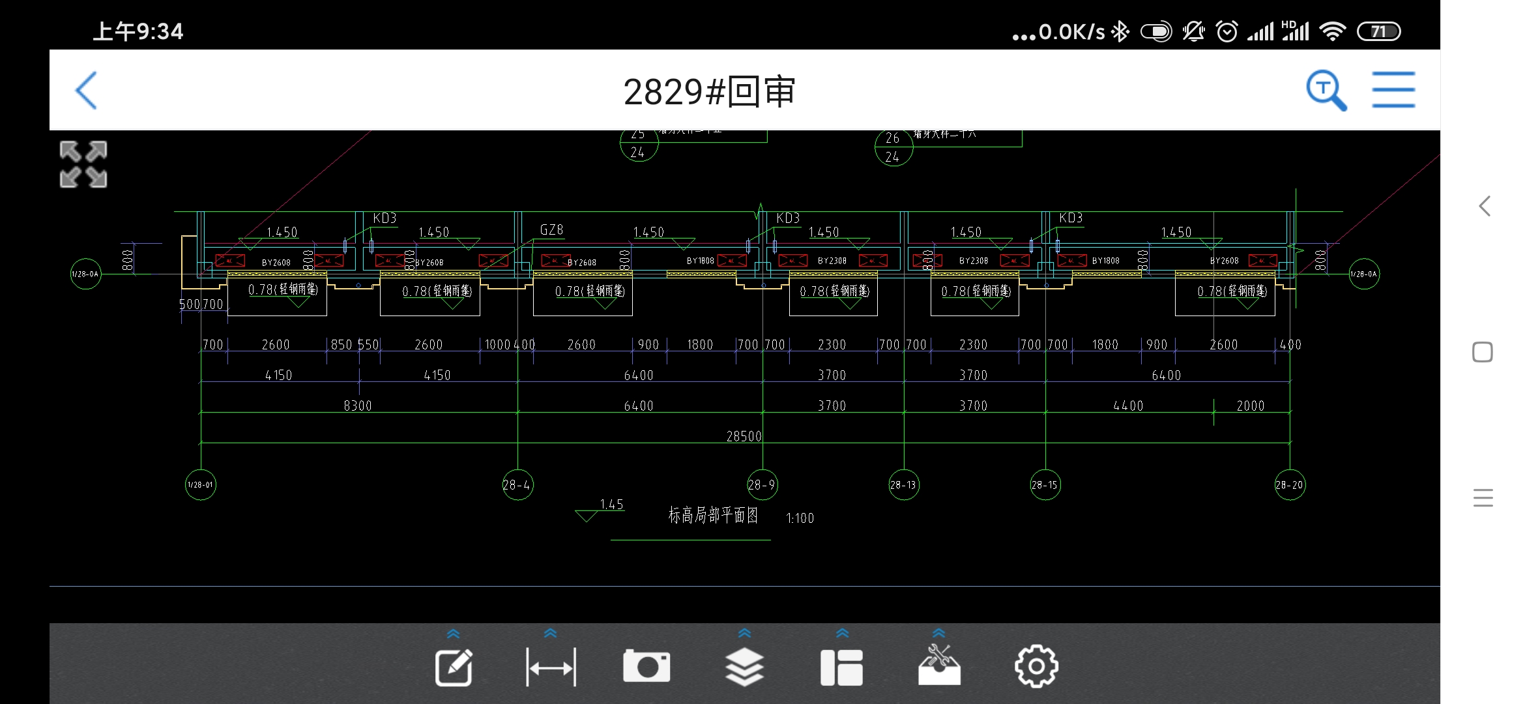Expand options above the toolbox tool
The image size is (1525, 704).
pos(939,633)
